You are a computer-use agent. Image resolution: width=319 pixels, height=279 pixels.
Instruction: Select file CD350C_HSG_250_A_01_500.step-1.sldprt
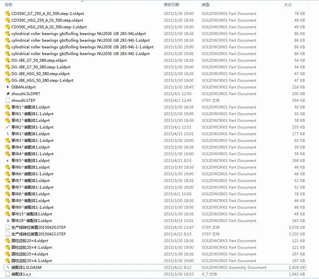coord(49,27)
